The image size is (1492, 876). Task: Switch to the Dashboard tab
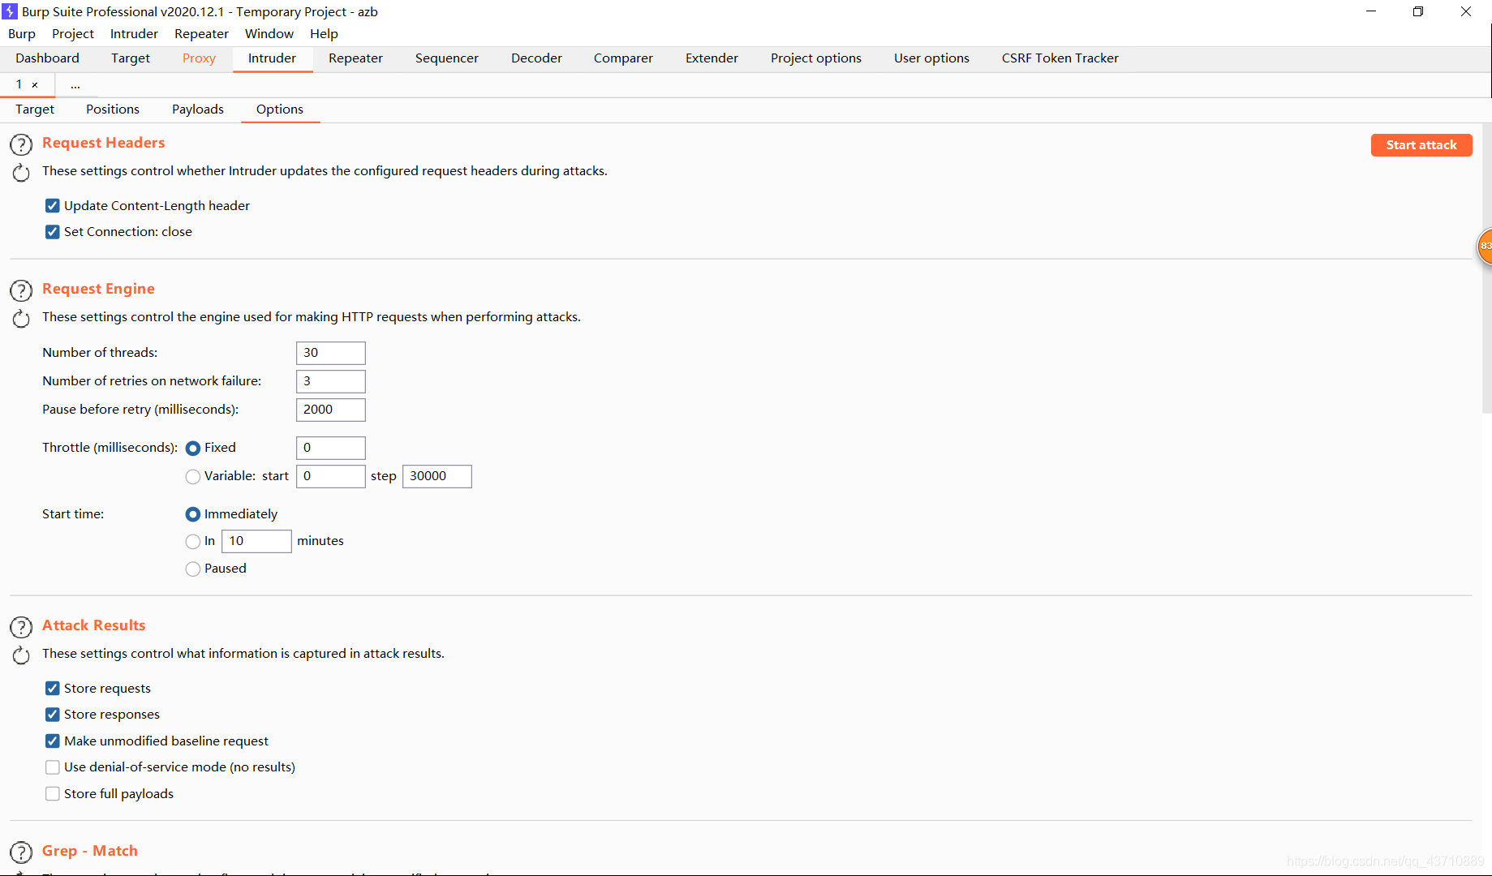point(47,58)
